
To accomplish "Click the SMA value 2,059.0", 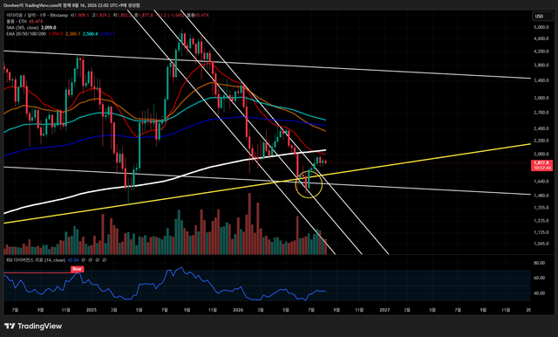I will [x=49, y=27].
